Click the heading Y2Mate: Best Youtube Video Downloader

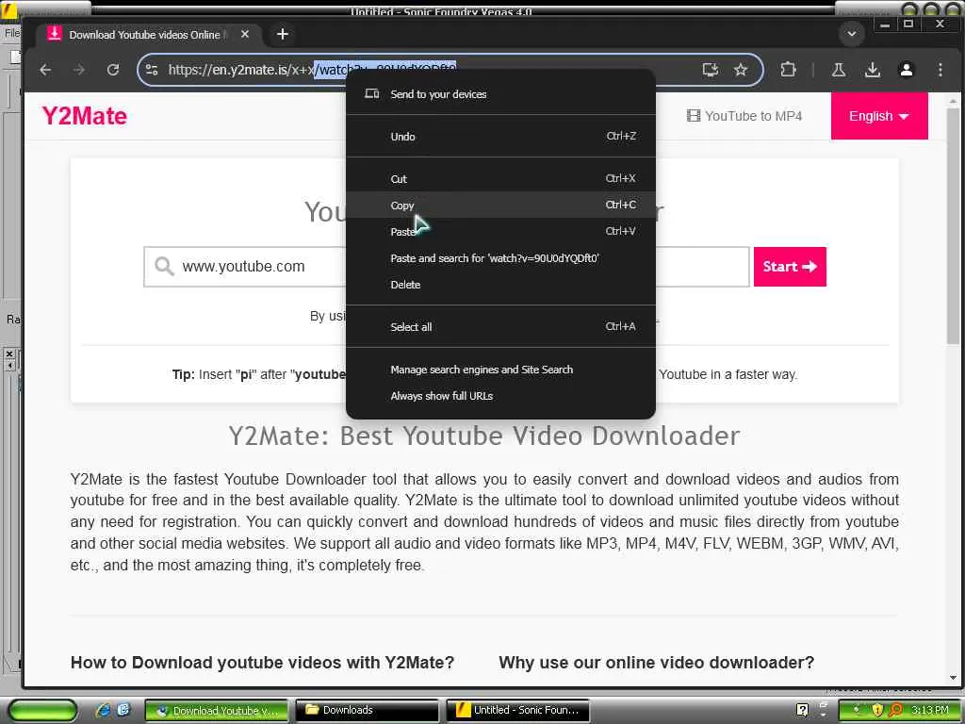tap(484, 436)
